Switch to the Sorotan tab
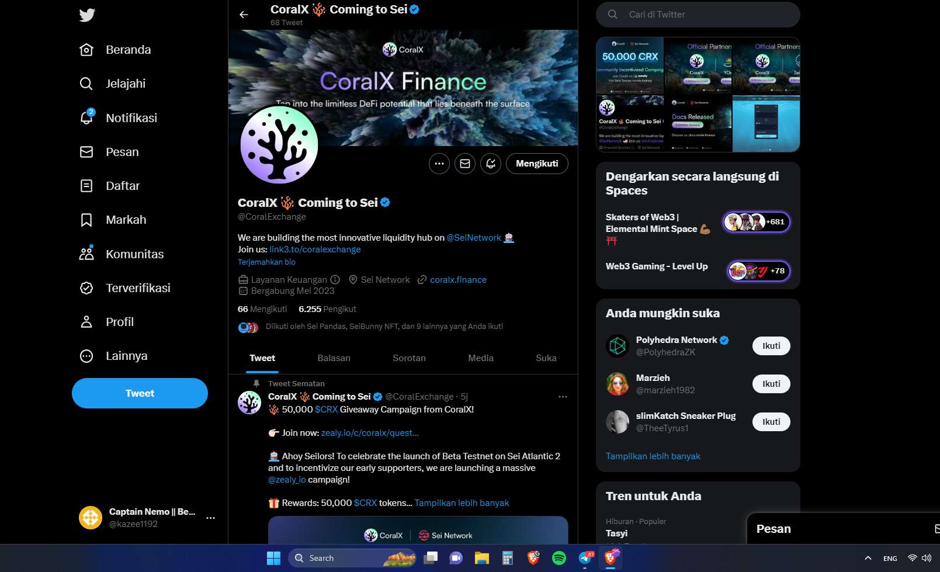This screenshot has height=572, width=940. [409, 358]
